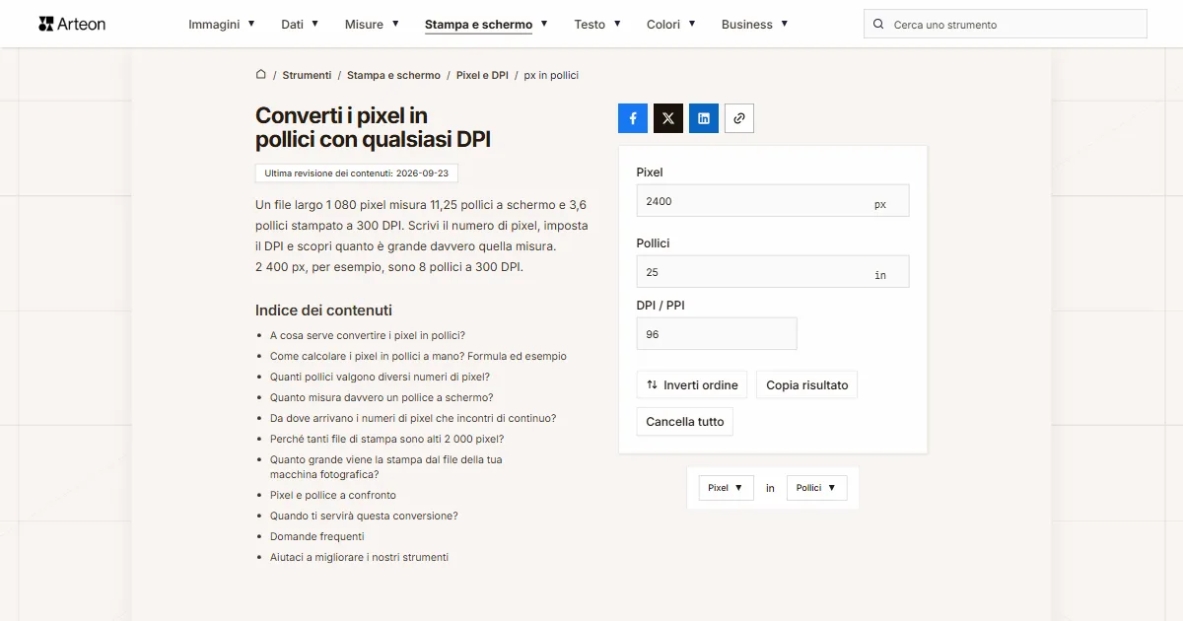Screen dimensions: 1183x621
Task: Open 'Aiutaci a migliorare i nostri strumenti' link
Action: click(359, 557)
